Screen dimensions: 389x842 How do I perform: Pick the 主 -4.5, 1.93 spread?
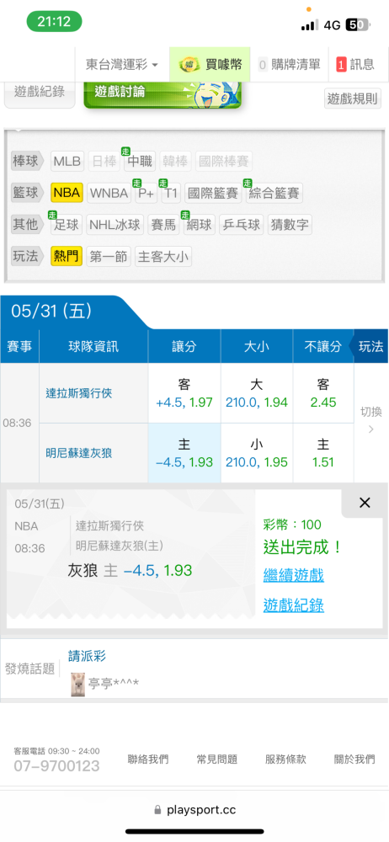(x=184, y=453)
